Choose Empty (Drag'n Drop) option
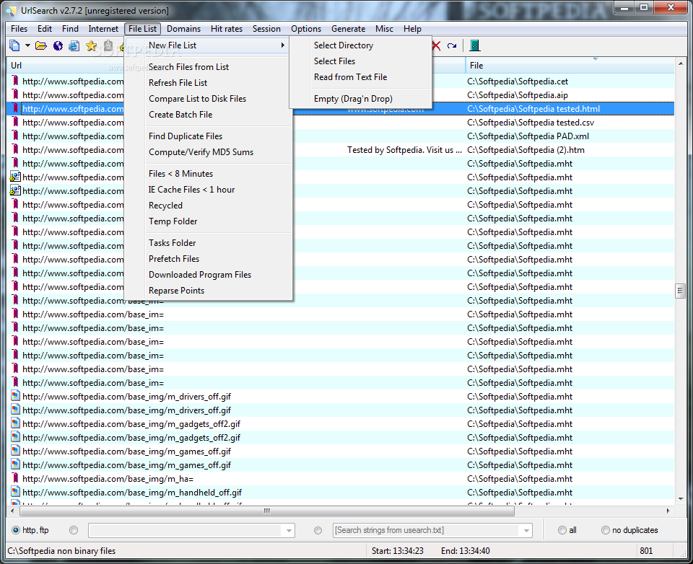The height and width of the screenshot is (564, 693). 360,99
